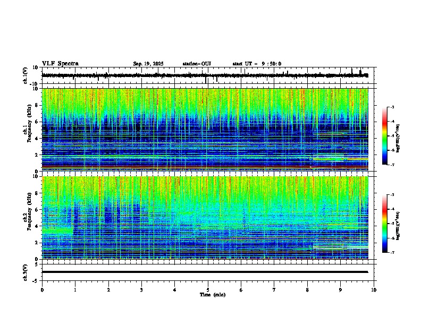Click the ch.1 color scale PSD label
Screen dimensions: 421x325
point(399,138)
